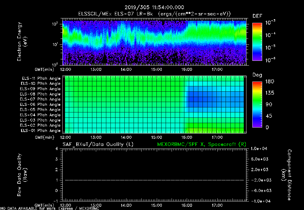This screenshot has height=210, width=304.
Task: Click the 0 value on the Deg scale
Action: point(267,127)
